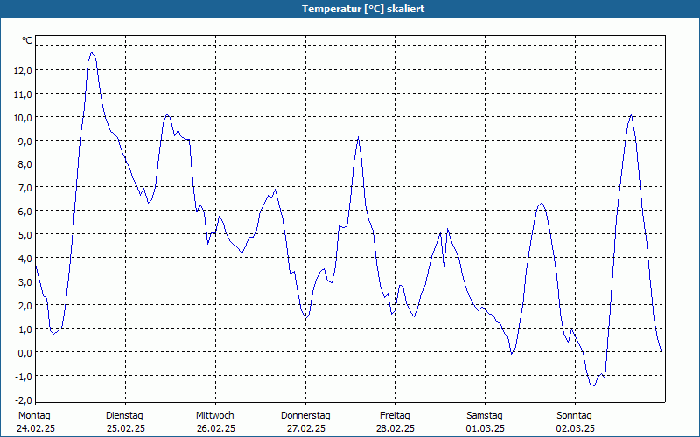Select the 8,0 axis value

coord(24,164)
